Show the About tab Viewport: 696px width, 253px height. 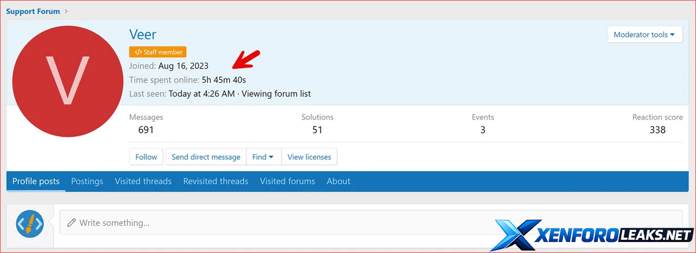click(x=338, y=181)
